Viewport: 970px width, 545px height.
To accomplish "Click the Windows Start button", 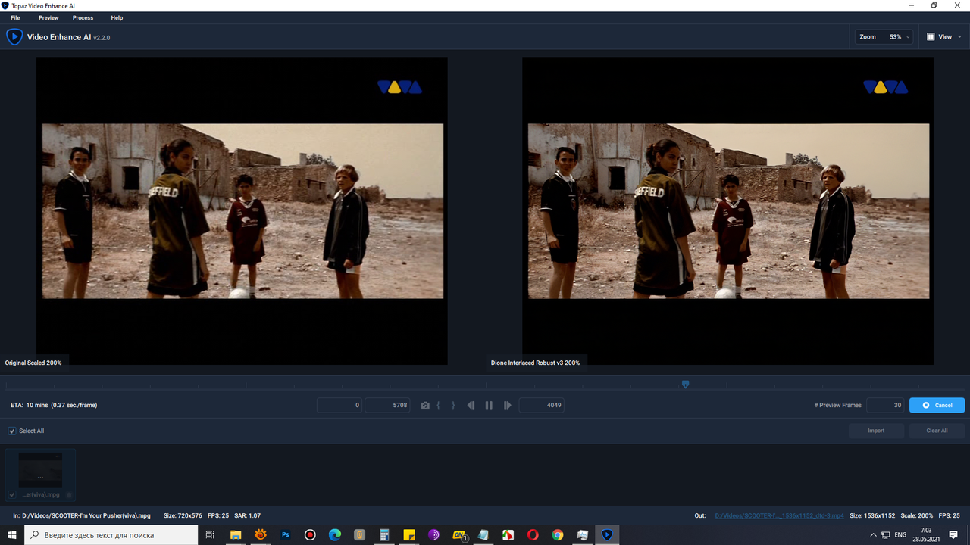I will pyautogui.click(x=12, y=534).
